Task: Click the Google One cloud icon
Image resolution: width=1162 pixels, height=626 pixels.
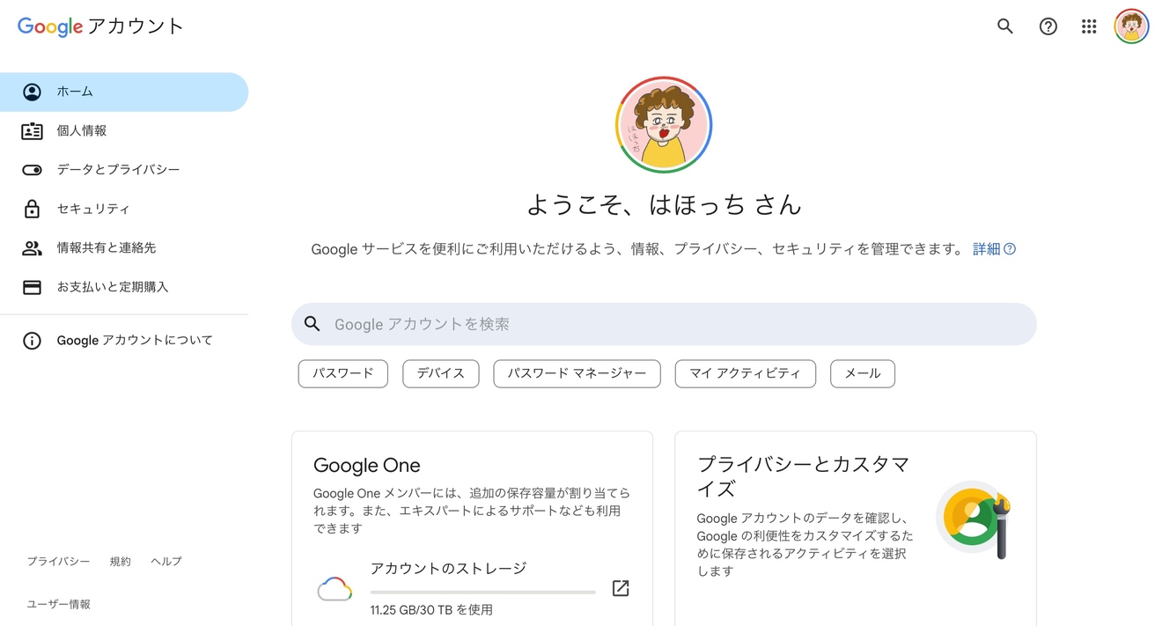Action: [335, 588]
